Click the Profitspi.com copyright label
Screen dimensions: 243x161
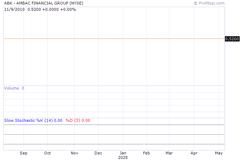coord(209,3)
